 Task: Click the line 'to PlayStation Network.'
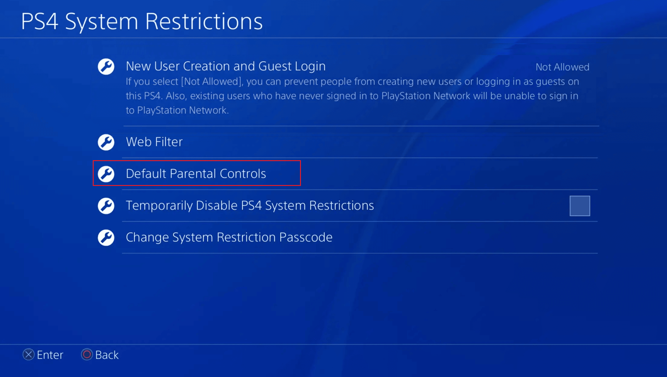point(177,110)
